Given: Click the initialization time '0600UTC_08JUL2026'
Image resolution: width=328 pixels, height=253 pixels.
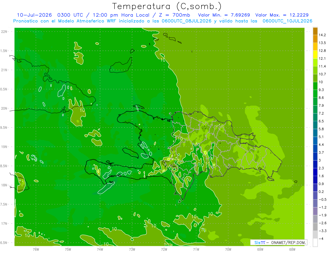Looking at the screenshot, I should click(x=186, y=21).
